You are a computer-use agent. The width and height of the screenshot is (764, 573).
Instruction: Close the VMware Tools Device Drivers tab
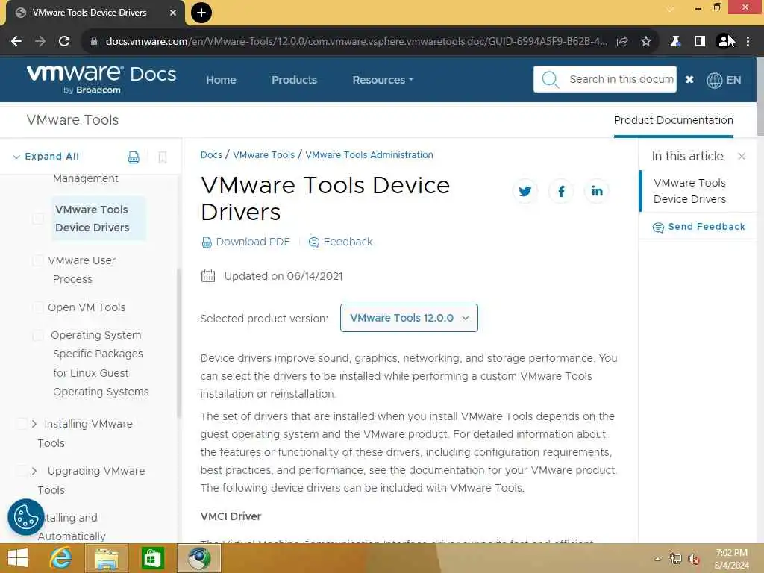[x=173, y=13]
